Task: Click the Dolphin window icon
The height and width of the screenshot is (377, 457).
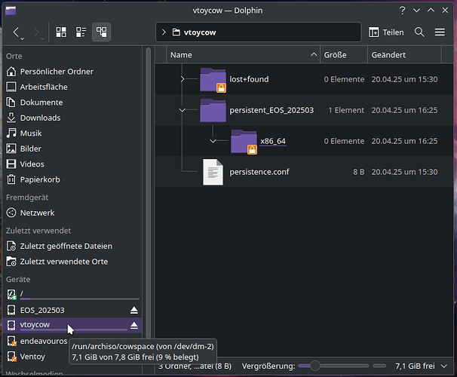Action: 11,11
